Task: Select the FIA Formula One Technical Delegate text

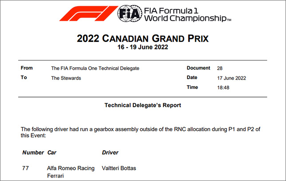Action: 95,68
